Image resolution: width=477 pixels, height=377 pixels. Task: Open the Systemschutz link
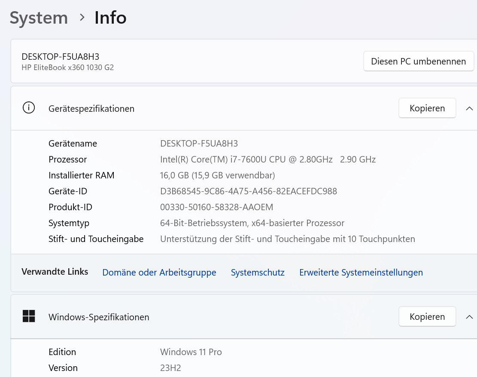pyautogui.click(x=258, y=272)
